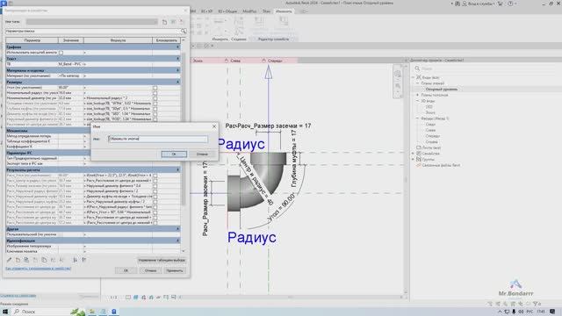Click the view scale 1:1 control
Viewport: 562px width, 316px height.
[113, 297]
